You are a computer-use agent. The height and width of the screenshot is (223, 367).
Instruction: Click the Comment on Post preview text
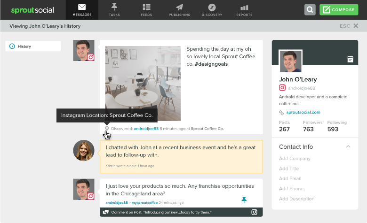pyautogui.click(x=161, y=212)
